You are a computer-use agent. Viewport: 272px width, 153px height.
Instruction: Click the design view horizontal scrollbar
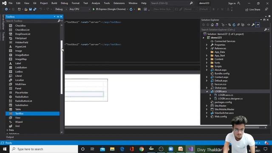pyautogui.click(x=162, y=127)
